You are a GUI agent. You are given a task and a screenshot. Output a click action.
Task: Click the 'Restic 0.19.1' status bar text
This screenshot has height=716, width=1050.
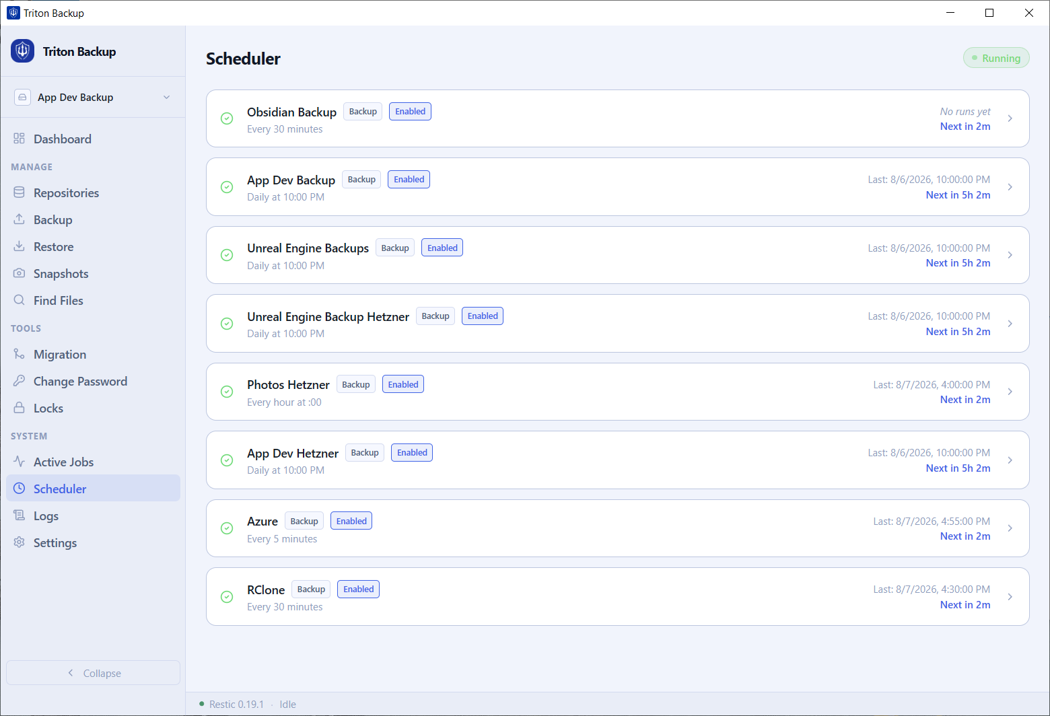click(x=236, y=705)
